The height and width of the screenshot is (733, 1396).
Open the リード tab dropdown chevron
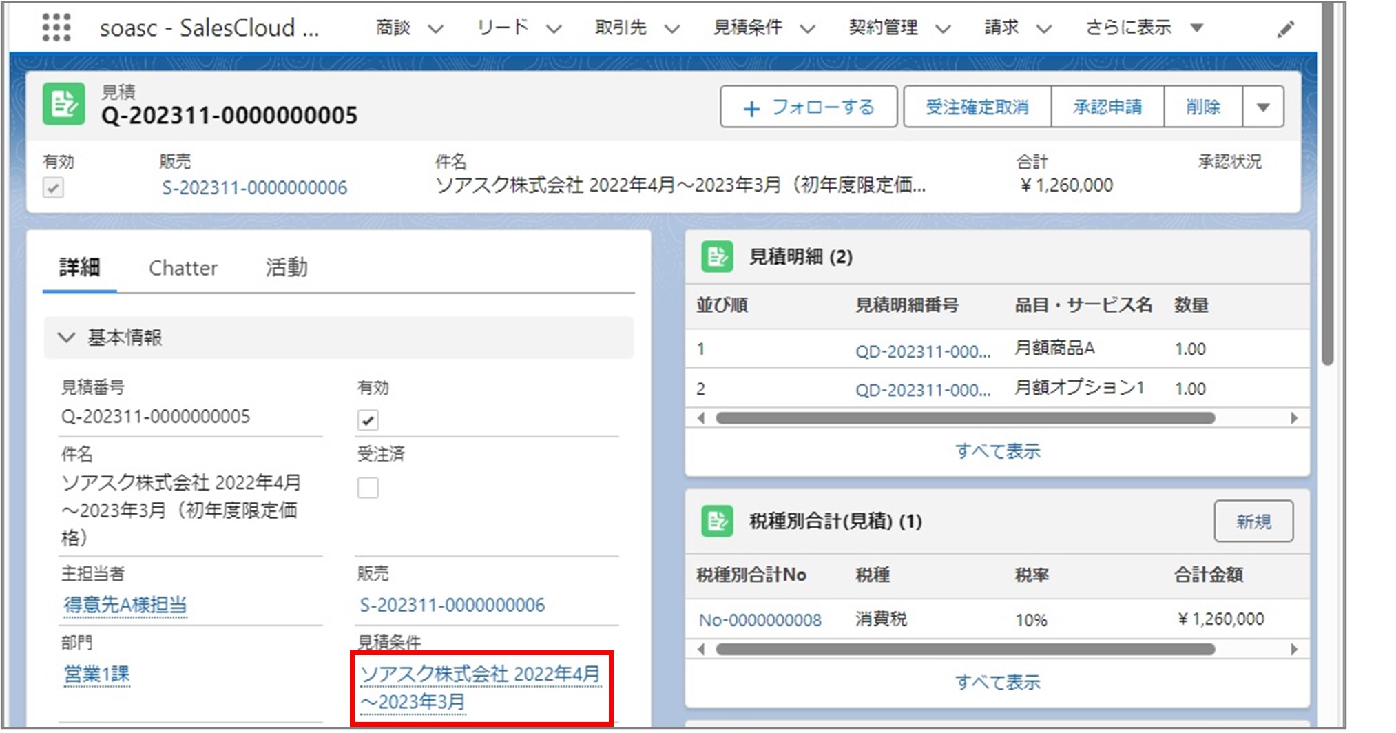pyautogui.click(x=554, y=29)
